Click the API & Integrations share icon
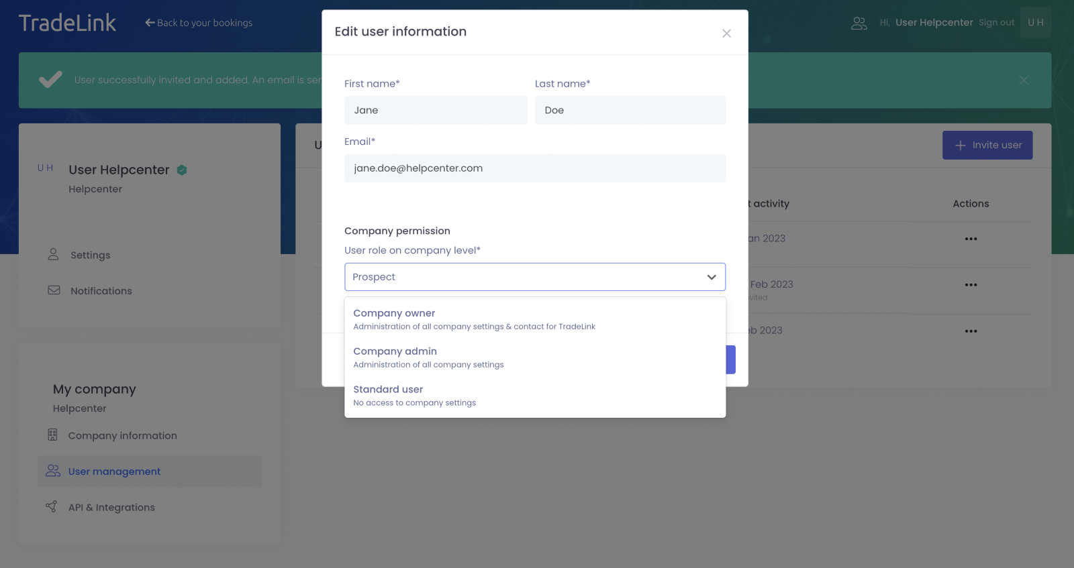This screenshot has height=568, width=1074. click(51, 507)
